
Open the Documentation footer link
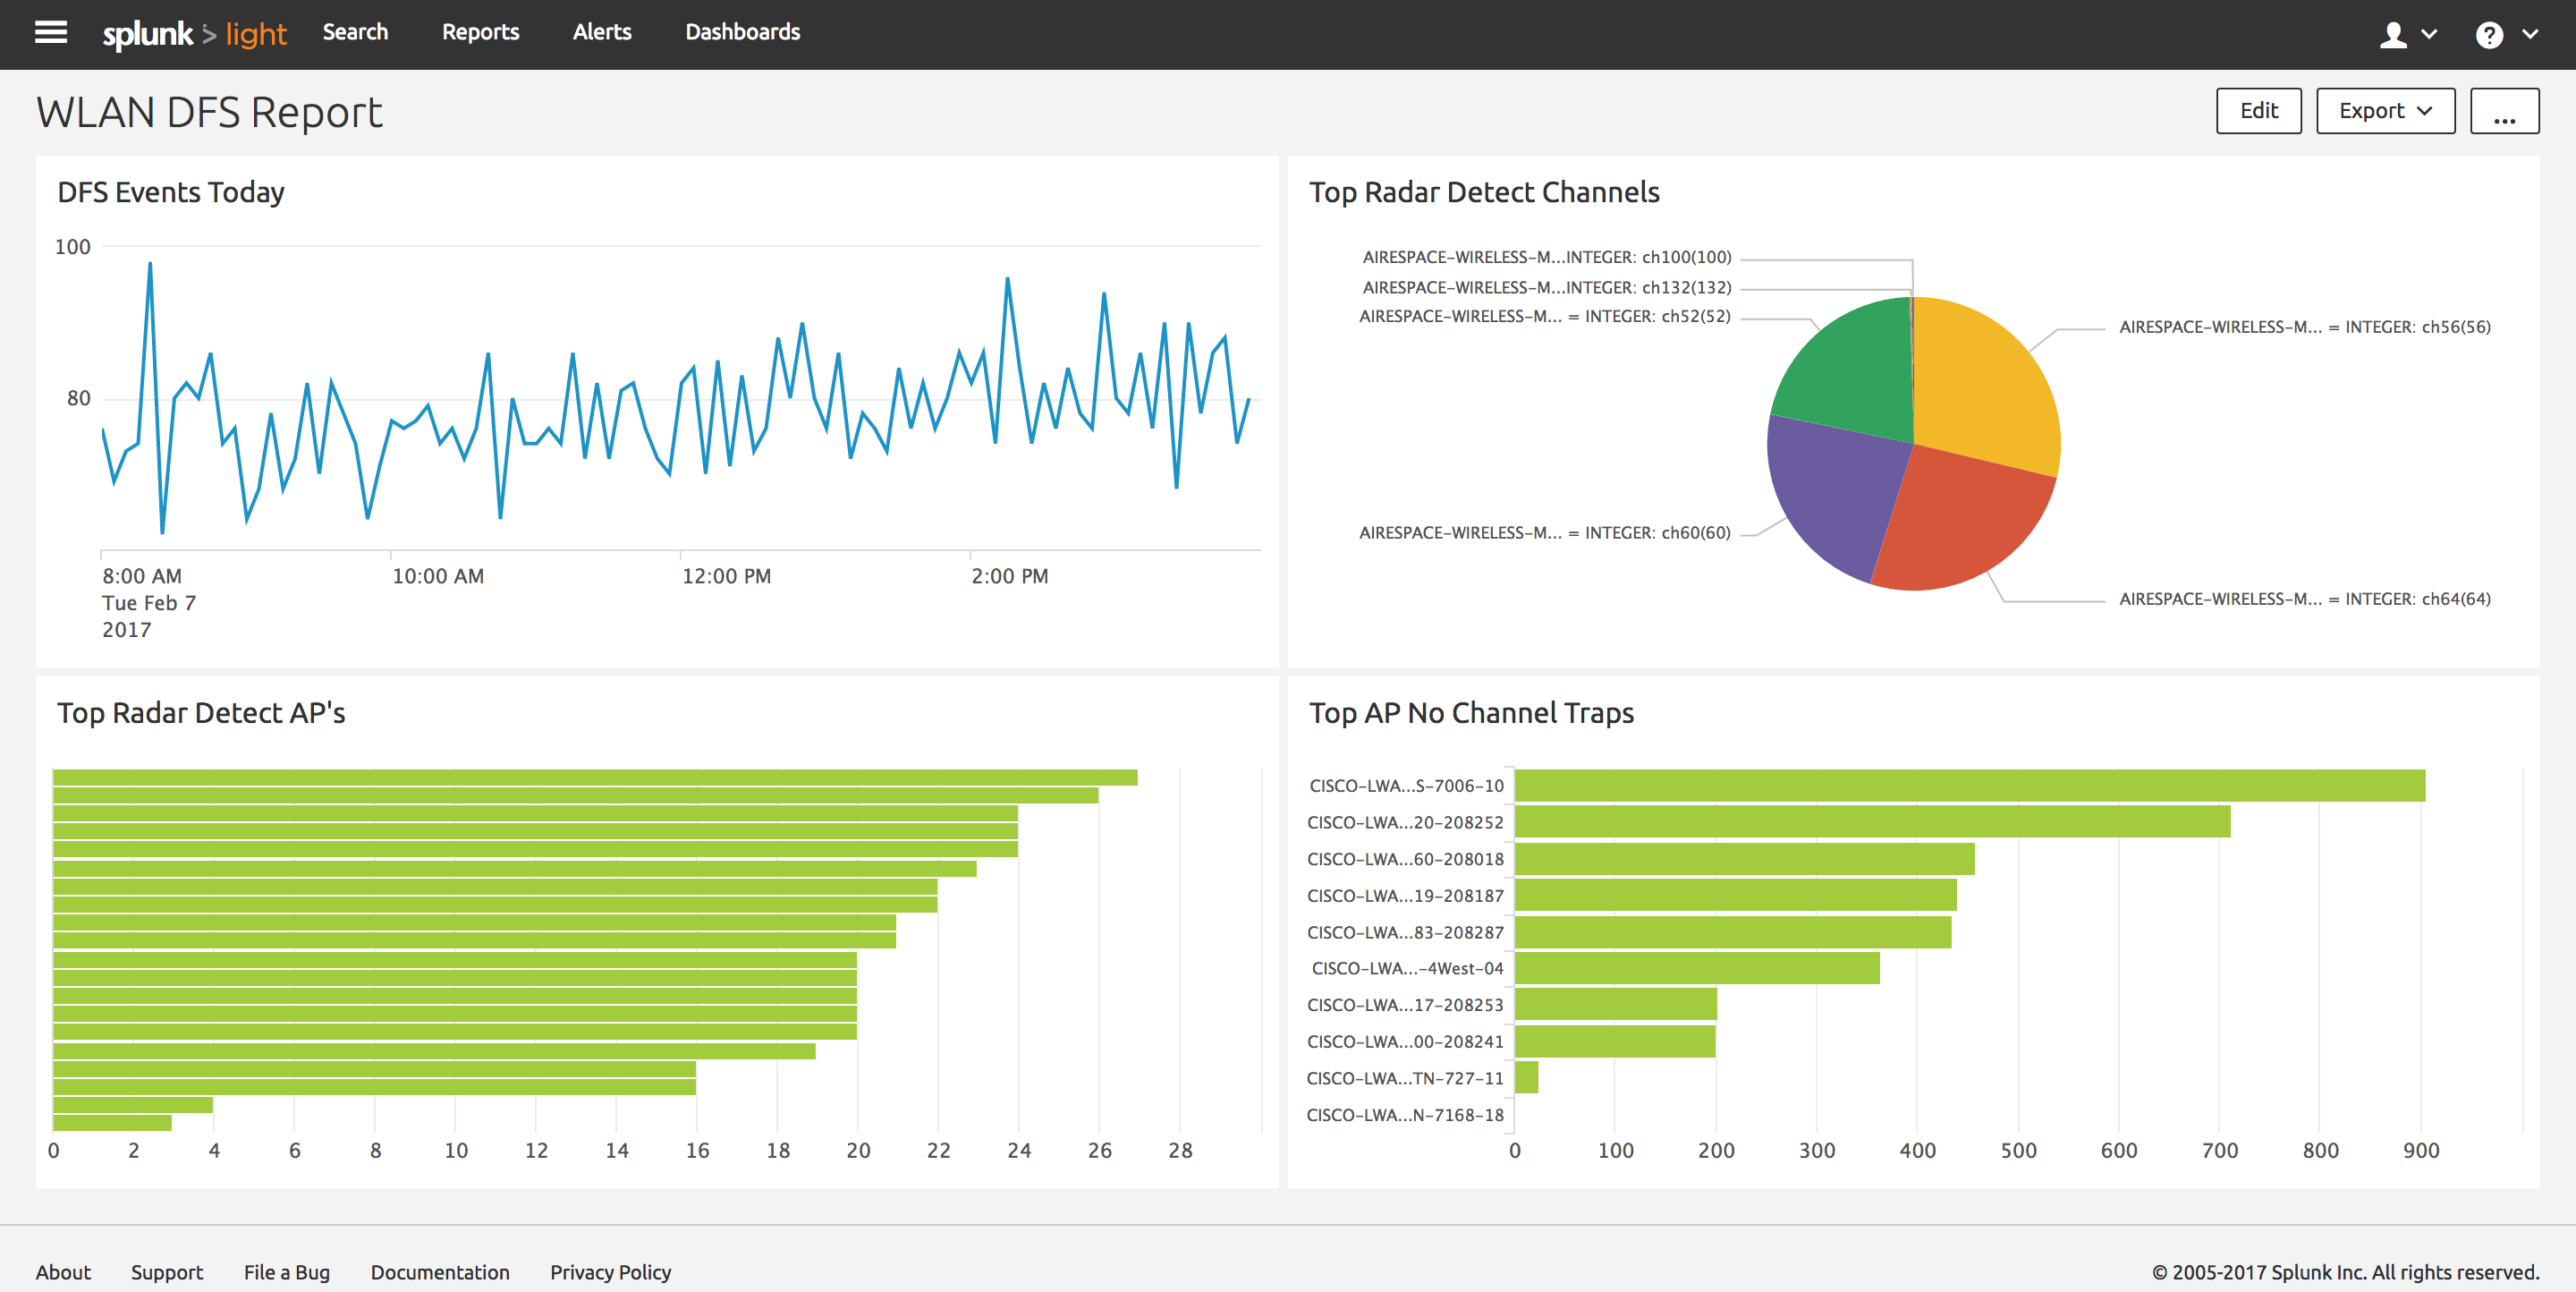(x=440, y=1272)
